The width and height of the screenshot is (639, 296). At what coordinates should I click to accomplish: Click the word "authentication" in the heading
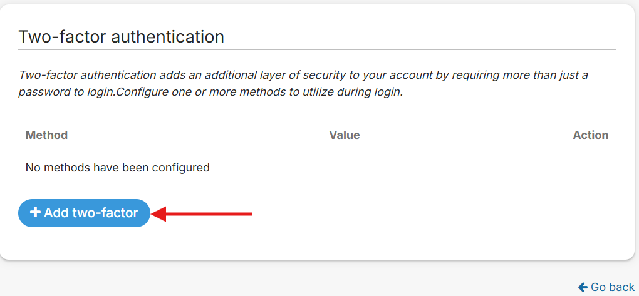(167, 36)
